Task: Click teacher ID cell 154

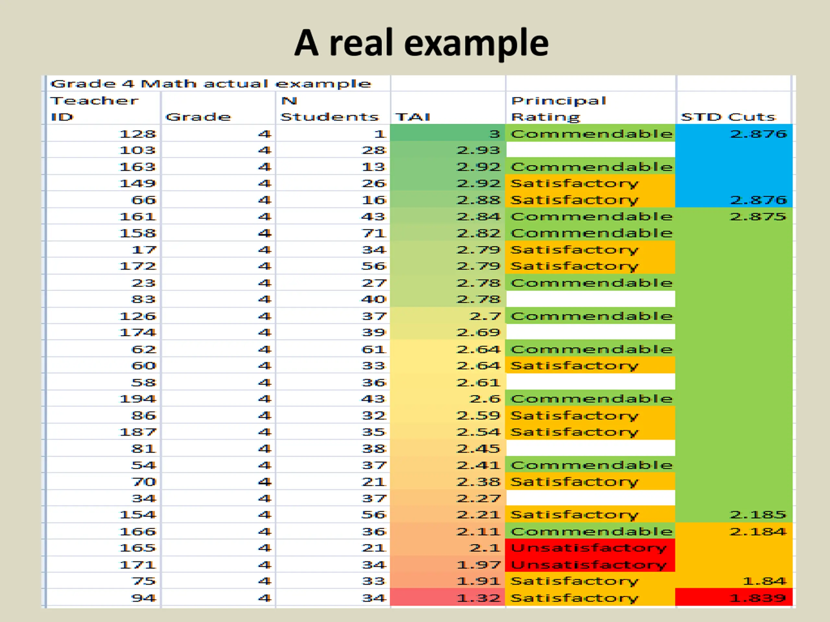Action: pyautogui.click(x=103, y=514)
